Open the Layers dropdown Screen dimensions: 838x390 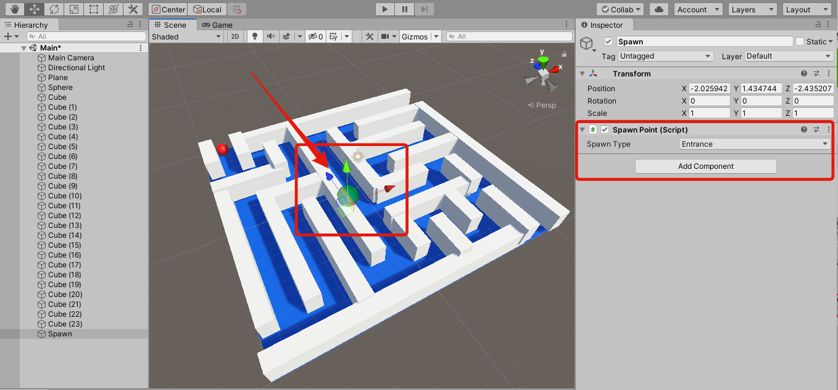click(752, 9)
